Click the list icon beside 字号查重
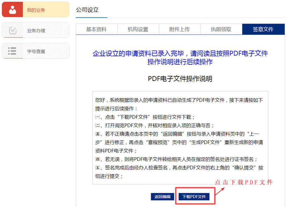Screen dimensions: 287x207 pyautogui.click(x=12, y=51)
